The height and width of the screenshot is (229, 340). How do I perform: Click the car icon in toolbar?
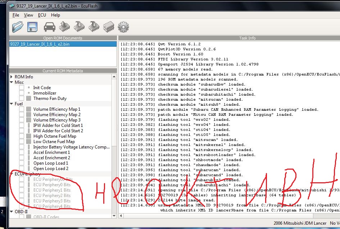pos(50,27)
